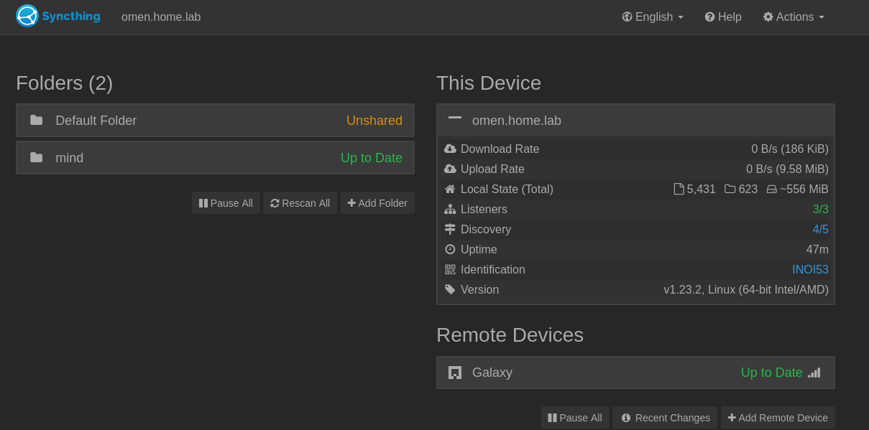Click the QR code Identification icon
This screenshot has width=869, height=430.
pos(450,270)
